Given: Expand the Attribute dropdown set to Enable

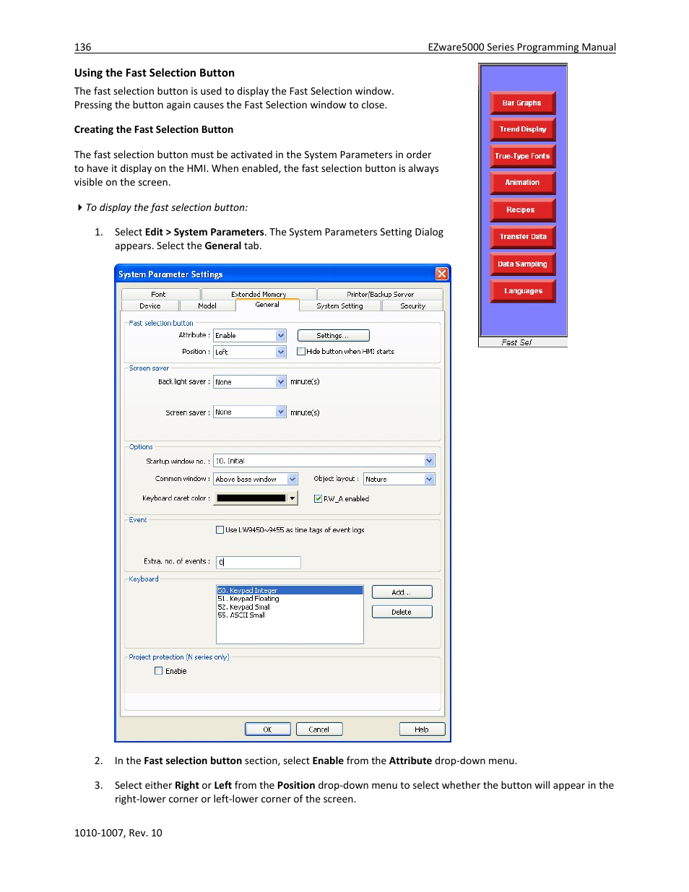Looking at the screenshot, I should pos(281,335).
